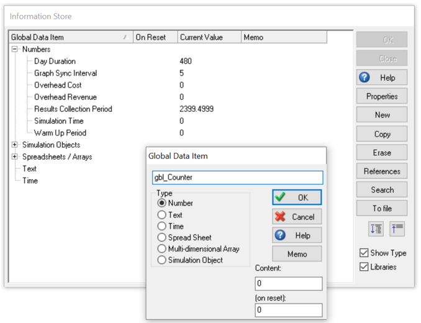Confirm the dialog with the green check OK
The image size is (421, 323).
coord(297,198)
